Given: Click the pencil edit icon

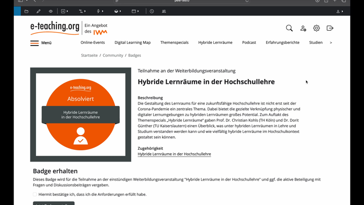Looking at the screenshot, I should click(38, 11).
